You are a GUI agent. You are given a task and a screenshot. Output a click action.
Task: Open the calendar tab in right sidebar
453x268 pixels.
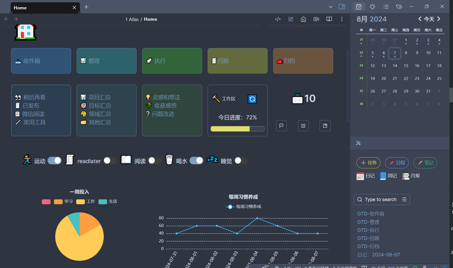tap(359, 7)
